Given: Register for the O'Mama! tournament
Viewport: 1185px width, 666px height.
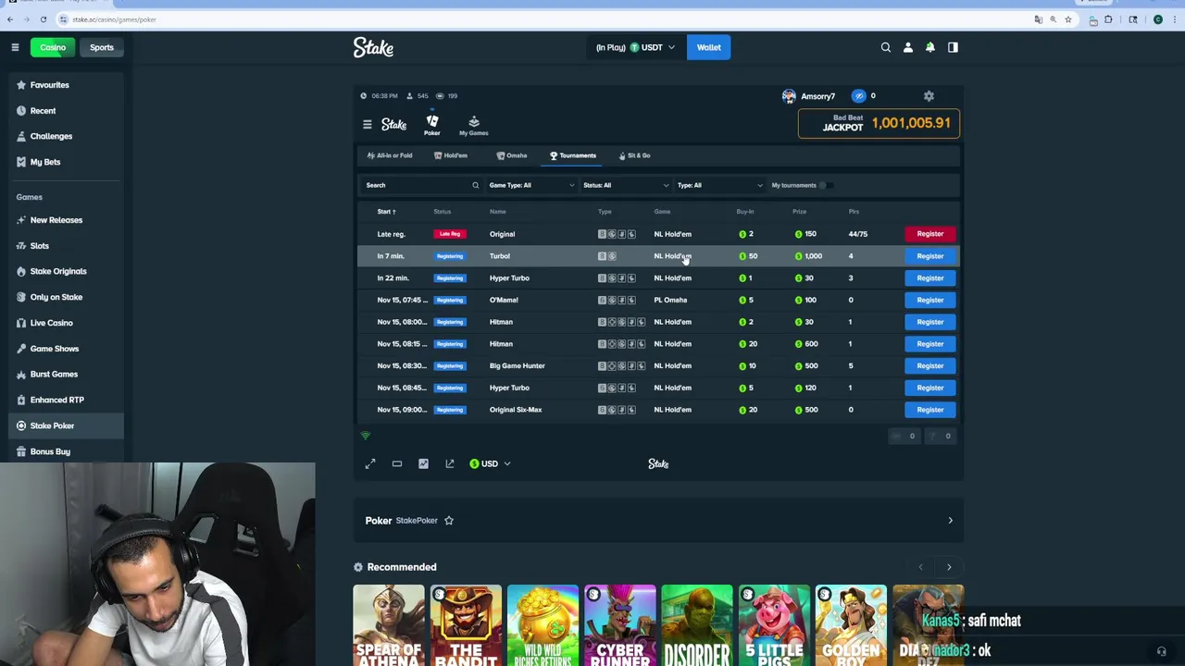Looking at the screenshot, I should point(930,300).
